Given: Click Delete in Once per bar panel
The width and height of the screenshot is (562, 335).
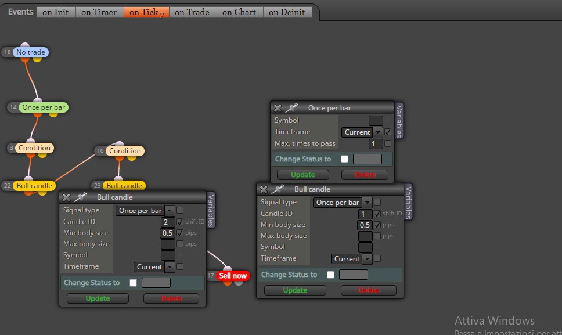Looking at the screenshot, I should [x=365, y=175].
